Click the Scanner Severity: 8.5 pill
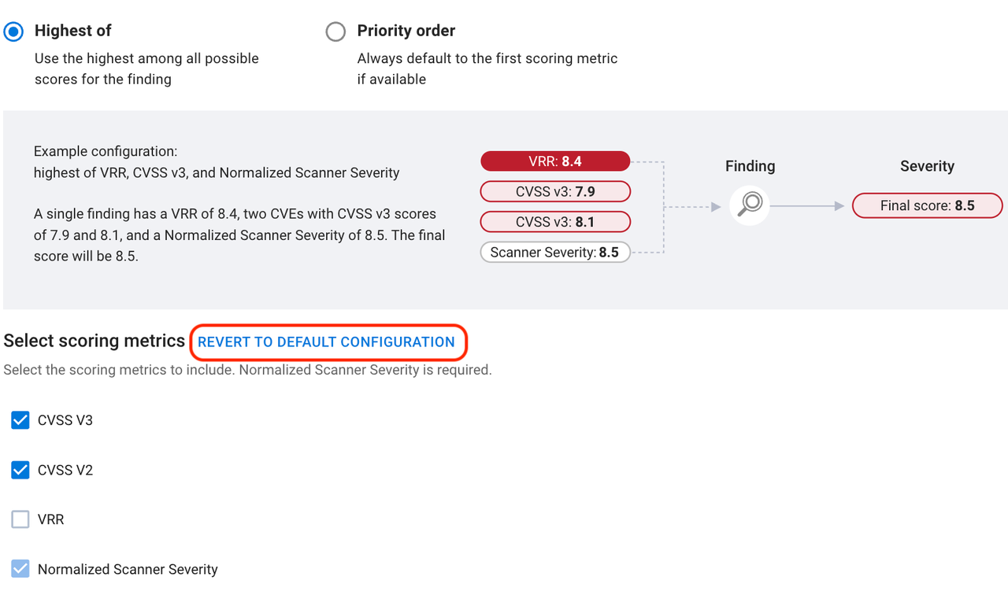 (x=555, y=253)
